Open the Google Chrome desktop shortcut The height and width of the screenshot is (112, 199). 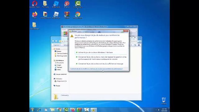(x=78, y=15)
